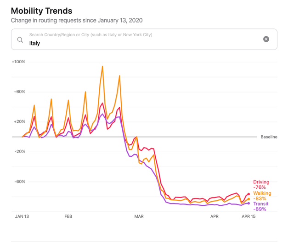Click the Mobility Trends heading
This screenshot has width=294, height=242.
[41, 11]
